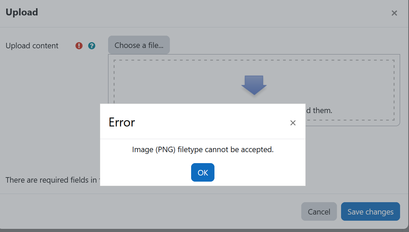Click the required fields notice text

click(53, 180)
